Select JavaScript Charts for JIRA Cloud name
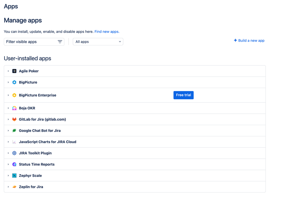The width and height of the screenshot is (295, 197). [48, 142]
